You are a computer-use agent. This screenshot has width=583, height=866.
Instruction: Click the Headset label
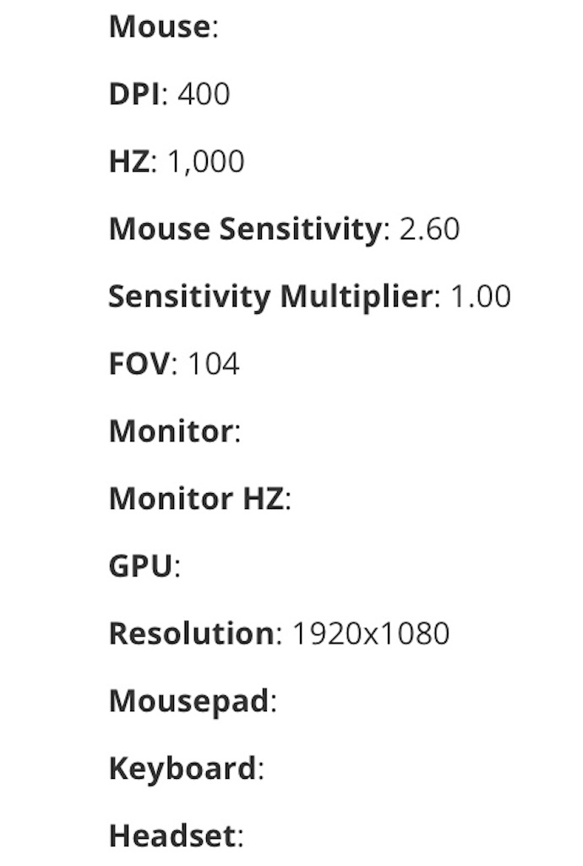pyautogui.click(x=172, y=836)
